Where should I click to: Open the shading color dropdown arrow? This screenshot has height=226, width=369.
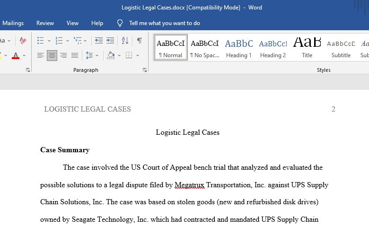[x=119, y=56]
